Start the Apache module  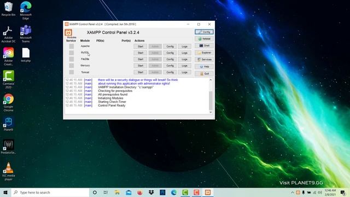point(141,47)
